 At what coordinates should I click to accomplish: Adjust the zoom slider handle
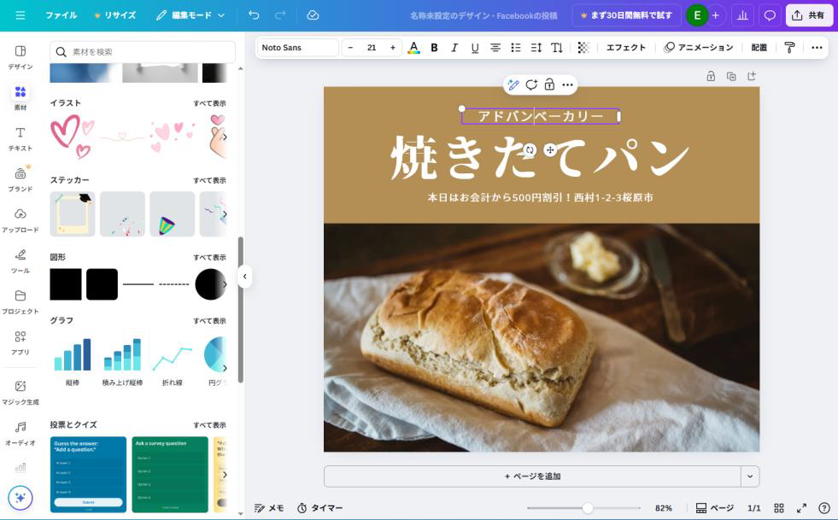pos(588,508)
